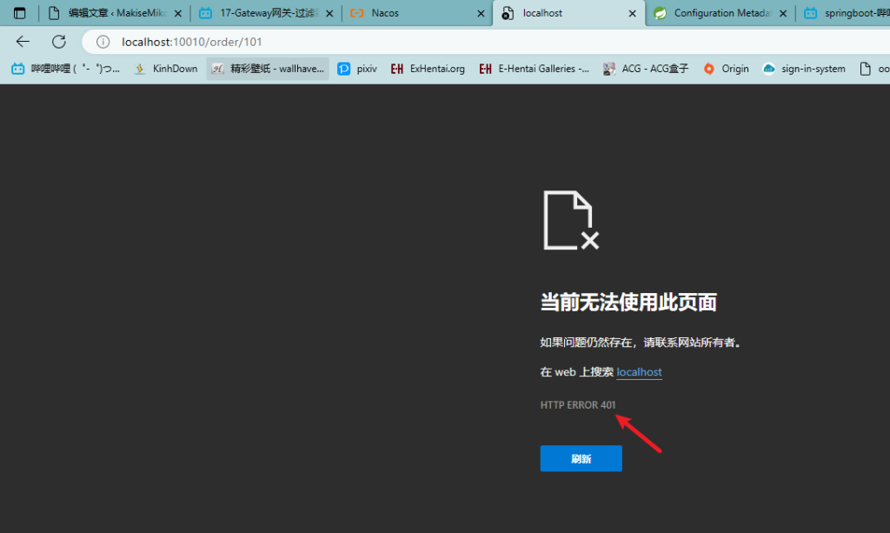This screenshot has height=533, width=890.
Task: Go back with the arrow button
Action: pos(23,42)
